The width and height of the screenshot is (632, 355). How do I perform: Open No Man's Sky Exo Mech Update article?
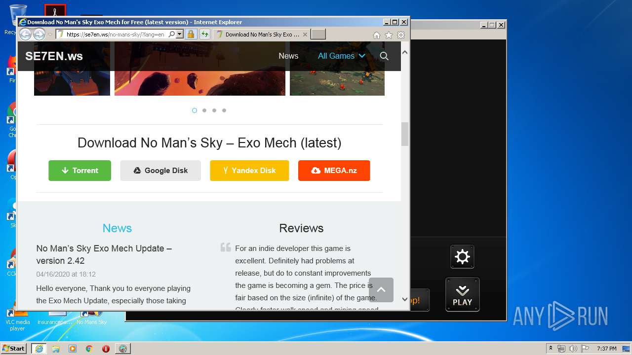click(104, 254)
